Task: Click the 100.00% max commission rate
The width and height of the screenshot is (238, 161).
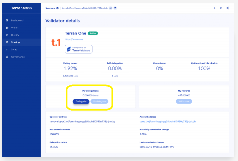Action: [x=54, y=134]
